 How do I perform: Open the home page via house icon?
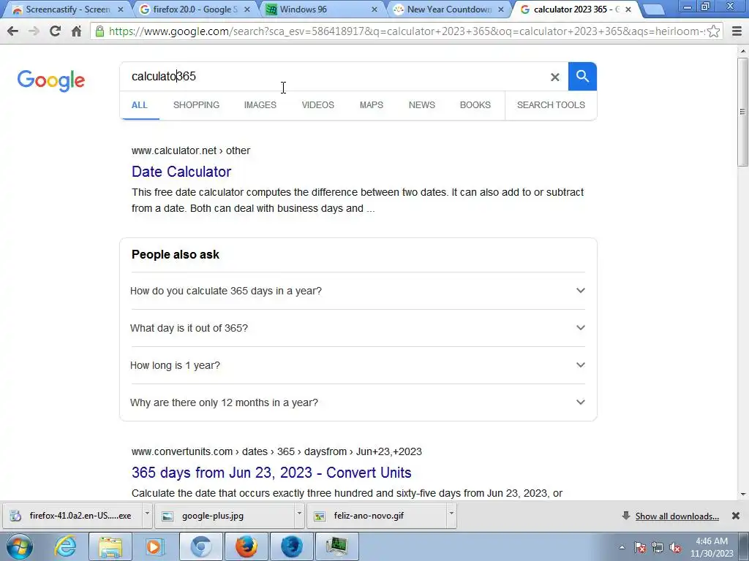tap(76, 31)
